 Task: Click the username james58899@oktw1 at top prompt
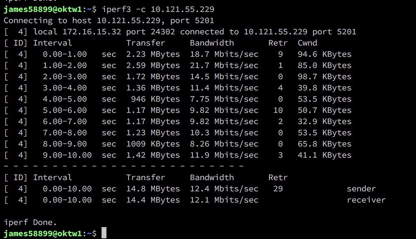click(x=43, y=9)
